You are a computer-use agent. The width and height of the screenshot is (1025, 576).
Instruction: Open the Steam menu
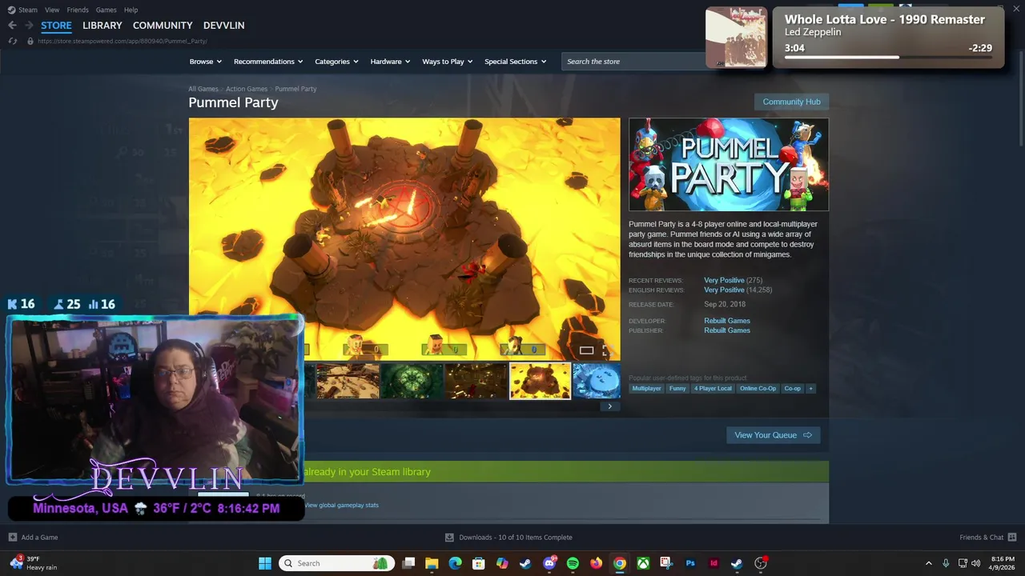coord(22,10)
